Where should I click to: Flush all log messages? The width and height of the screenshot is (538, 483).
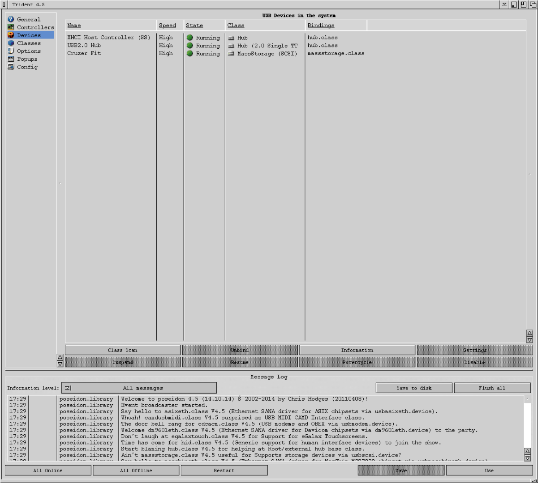[492, 388]
